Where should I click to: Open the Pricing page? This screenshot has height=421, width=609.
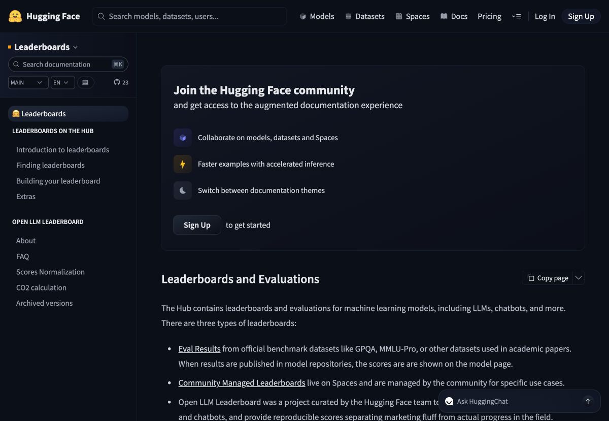(489, 16)
